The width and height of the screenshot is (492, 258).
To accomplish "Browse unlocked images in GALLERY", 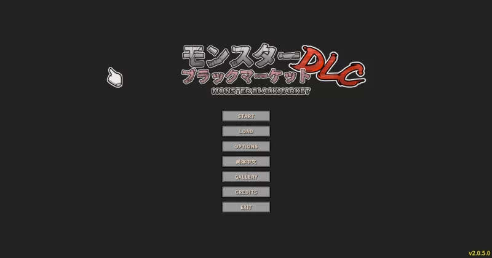I will [246, 177].
